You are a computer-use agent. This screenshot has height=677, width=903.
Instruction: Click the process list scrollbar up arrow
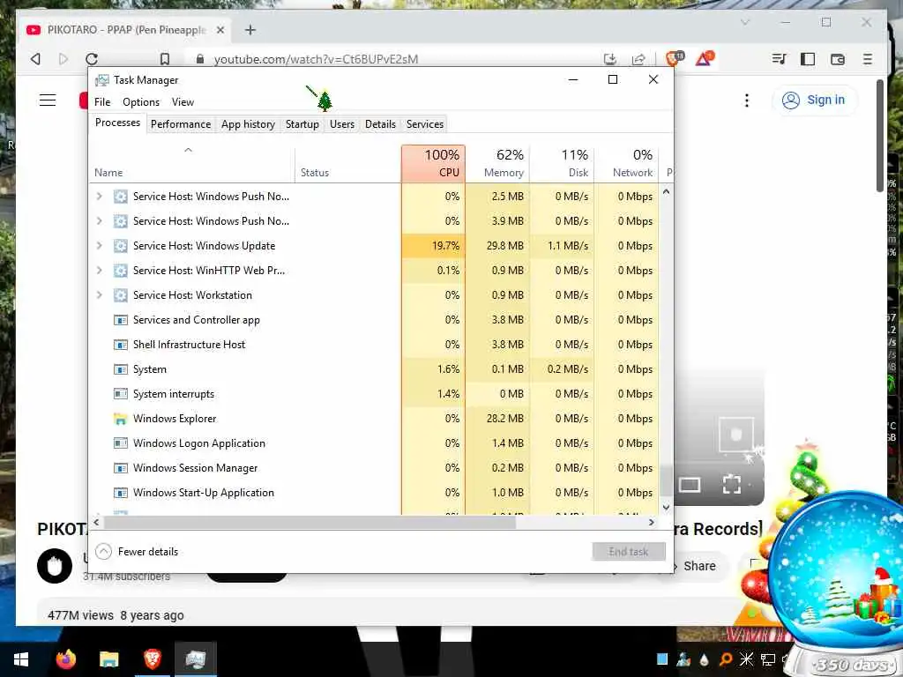point(667,191)
